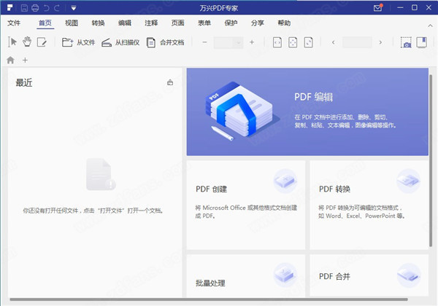
Task: Open the 分享 tab
Action: click(x=257, y=23)
